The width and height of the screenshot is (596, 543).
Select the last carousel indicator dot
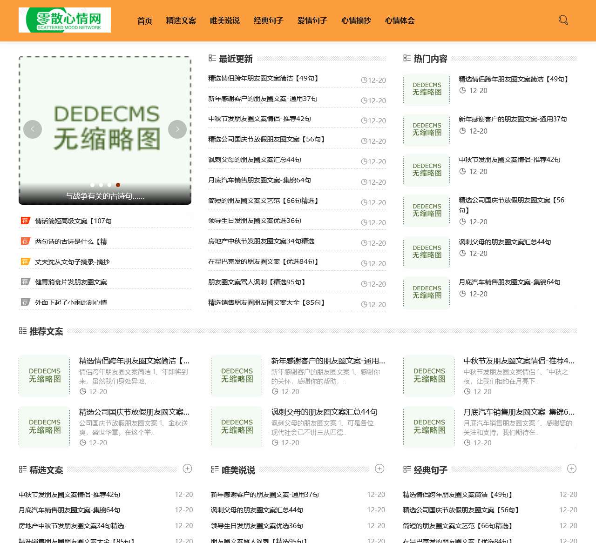click(x=118, y=185)
